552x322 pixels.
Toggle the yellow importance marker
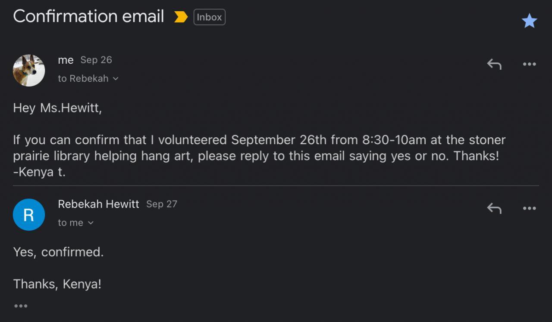(x=181, y=17)
